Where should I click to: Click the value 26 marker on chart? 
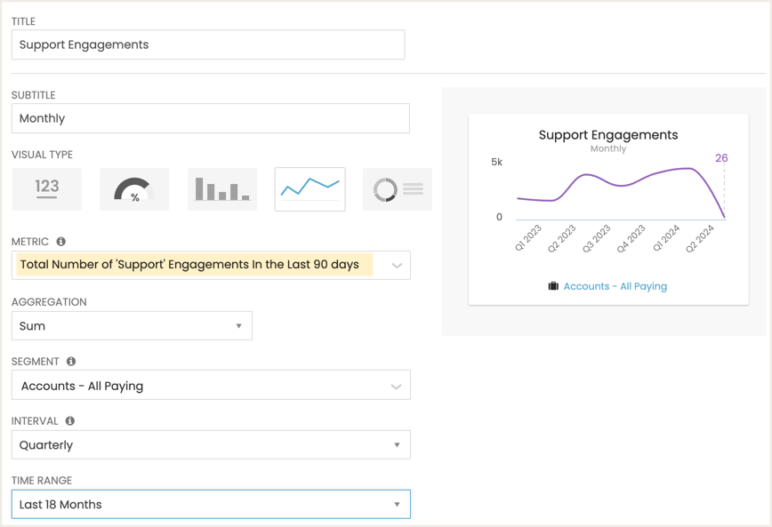pyautogui.click(x=721, y=158)
